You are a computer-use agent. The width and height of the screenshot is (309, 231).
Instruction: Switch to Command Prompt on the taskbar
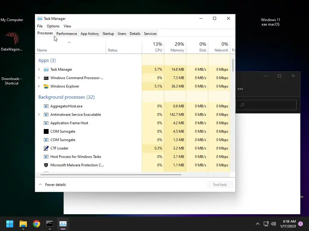49,224
